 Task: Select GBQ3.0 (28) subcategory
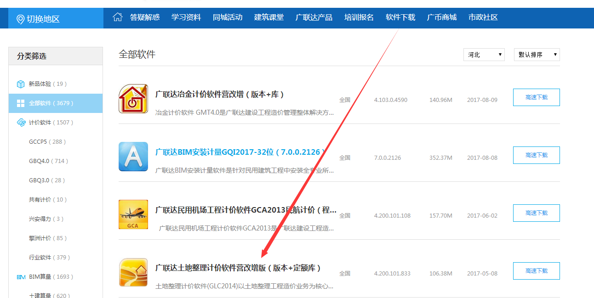point(47,180)
